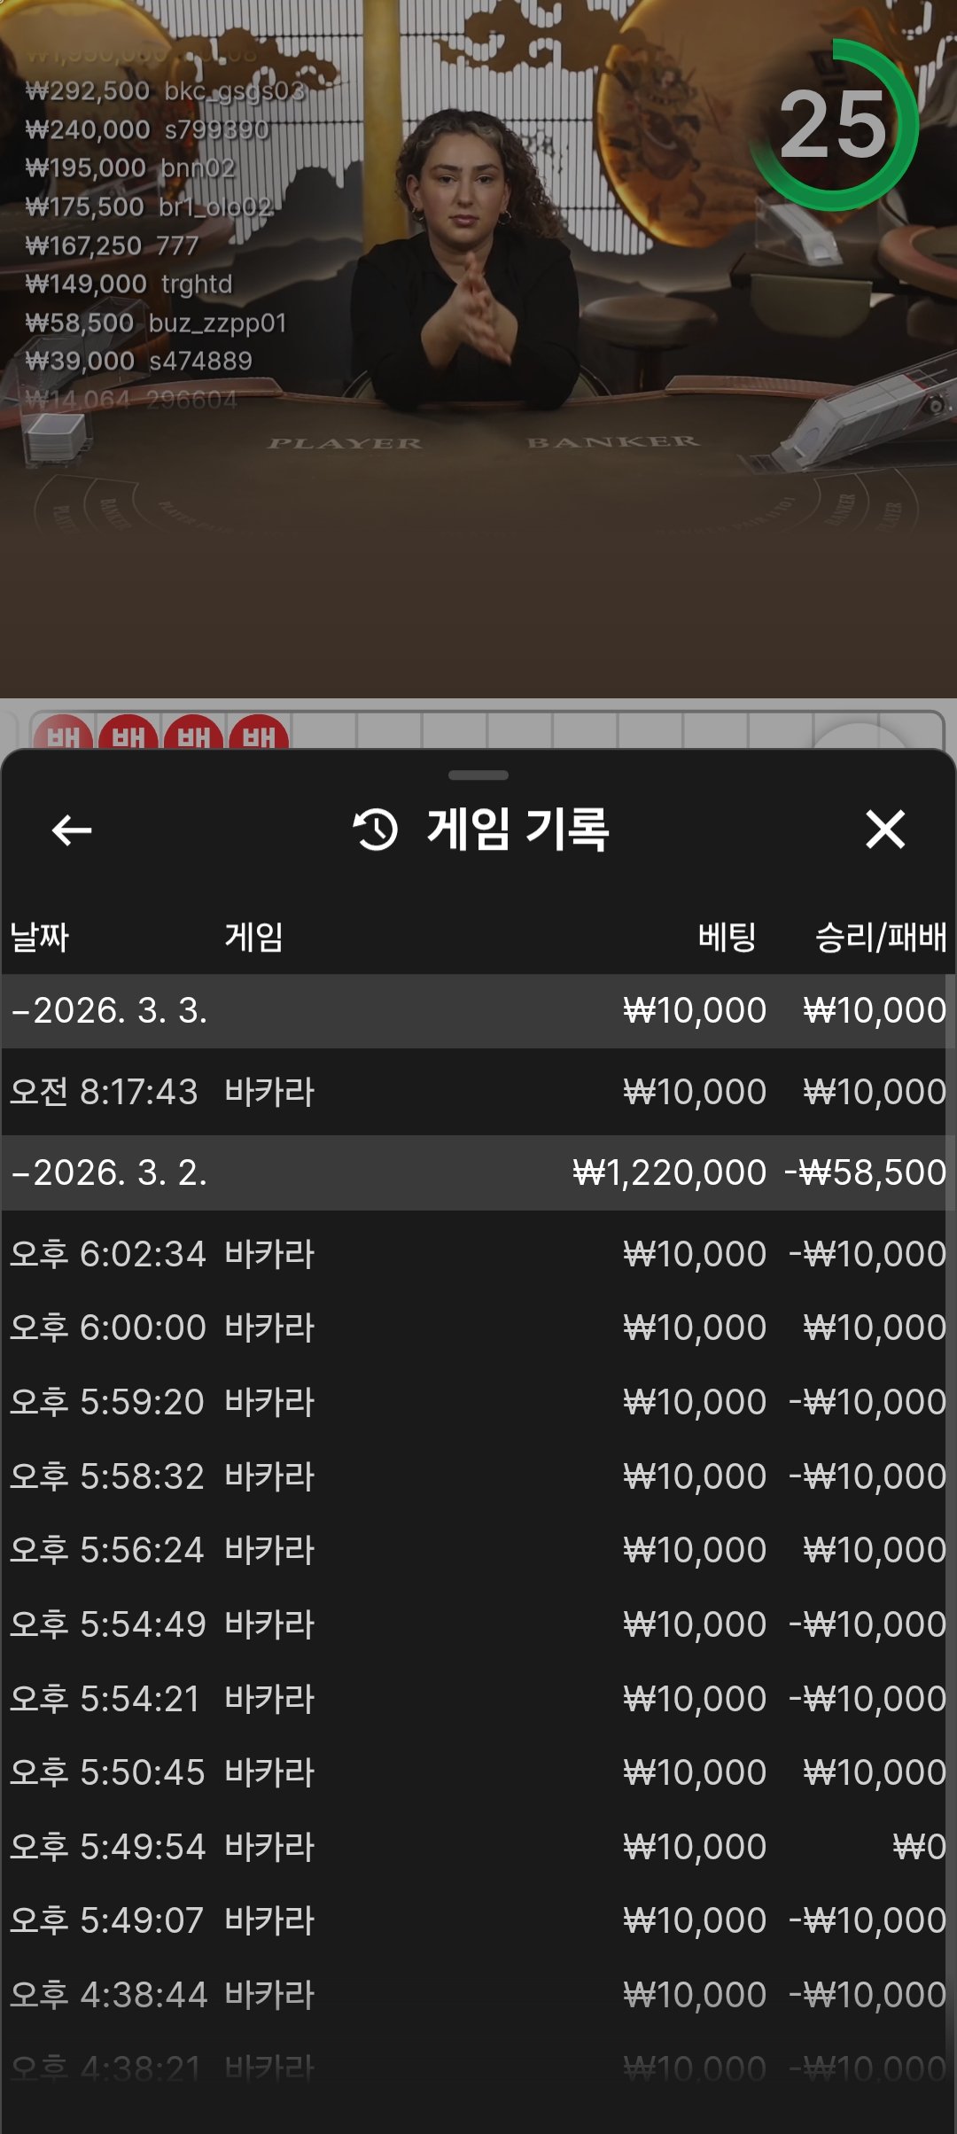
Task: Select the 오후 6:00:00 game entry
Action: pos(478,1328)
